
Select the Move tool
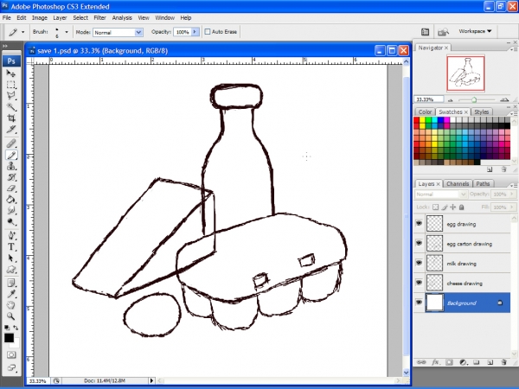coord(11,73)
